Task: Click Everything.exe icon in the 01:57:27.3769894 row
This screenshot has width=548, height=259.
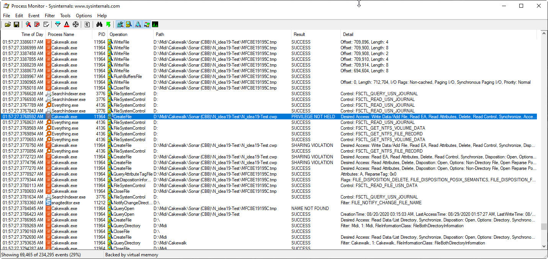Action: [x=48, y=134]
